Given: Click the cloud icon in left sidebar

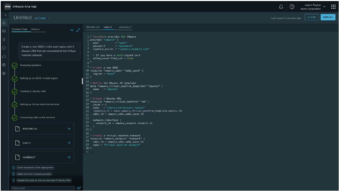Looking at the screenshot, I should [4, 57].
